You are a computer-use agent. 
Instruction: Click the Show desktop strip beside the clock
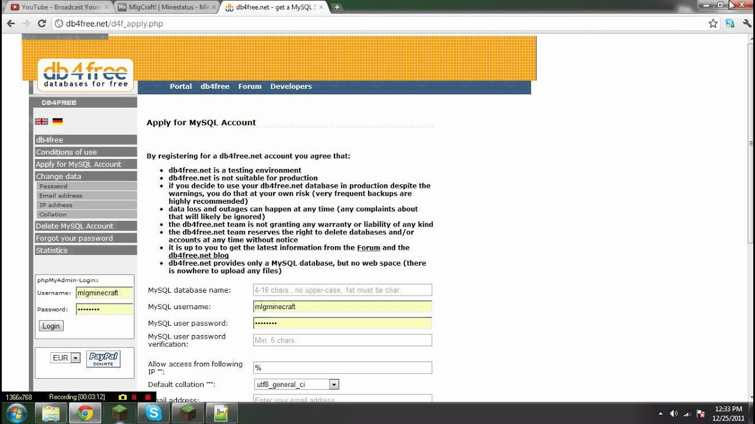tap(751, 413)
